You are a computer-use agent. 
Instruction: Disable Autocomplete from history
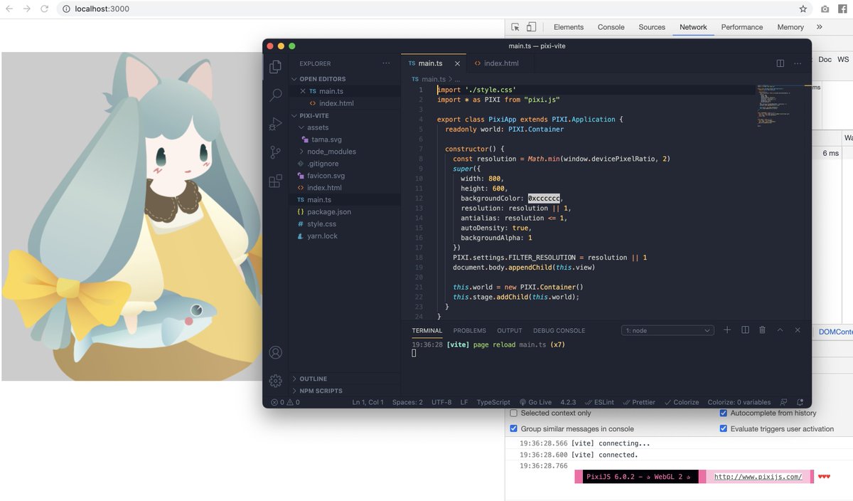point(724,413)
